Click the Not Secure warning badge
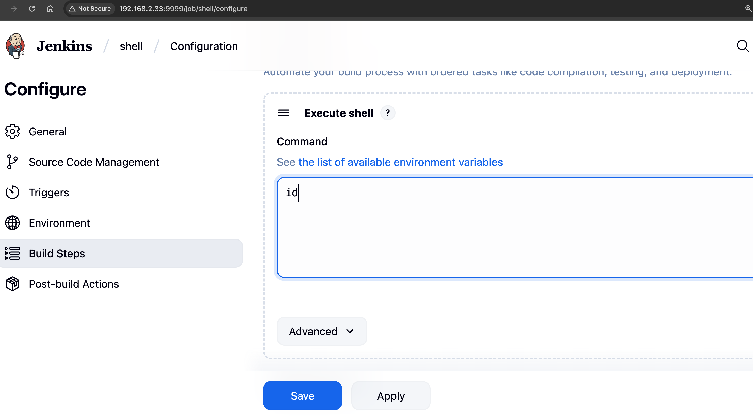753x416 pixels. click(x=89, y=8)
